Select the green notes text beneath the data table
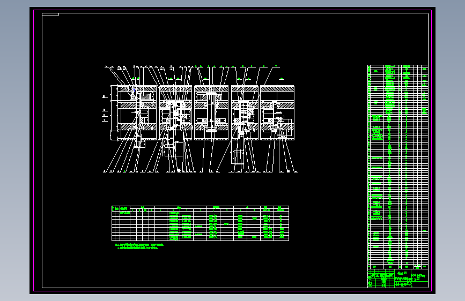Image resolution: width=465 pixels, height=301 pixels. pyautogui.click(x=139, y=246)
